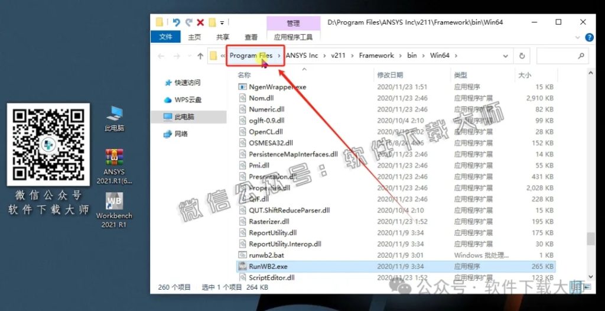Click the help question mark icon
Viewport: 605px width, 311px height.
(x=589, y=37)
